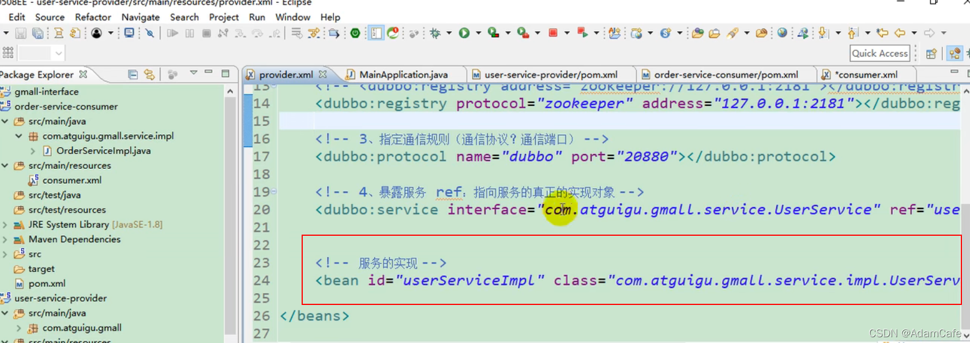This screenshot has width=970, height=343.
Task: Click the green Spring Boot power icon
Action: tap(355, 33)
